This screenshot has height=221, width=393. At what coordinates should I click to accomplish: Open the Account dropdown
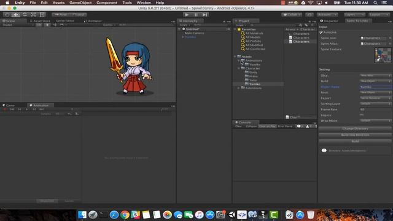click(327, 15)
